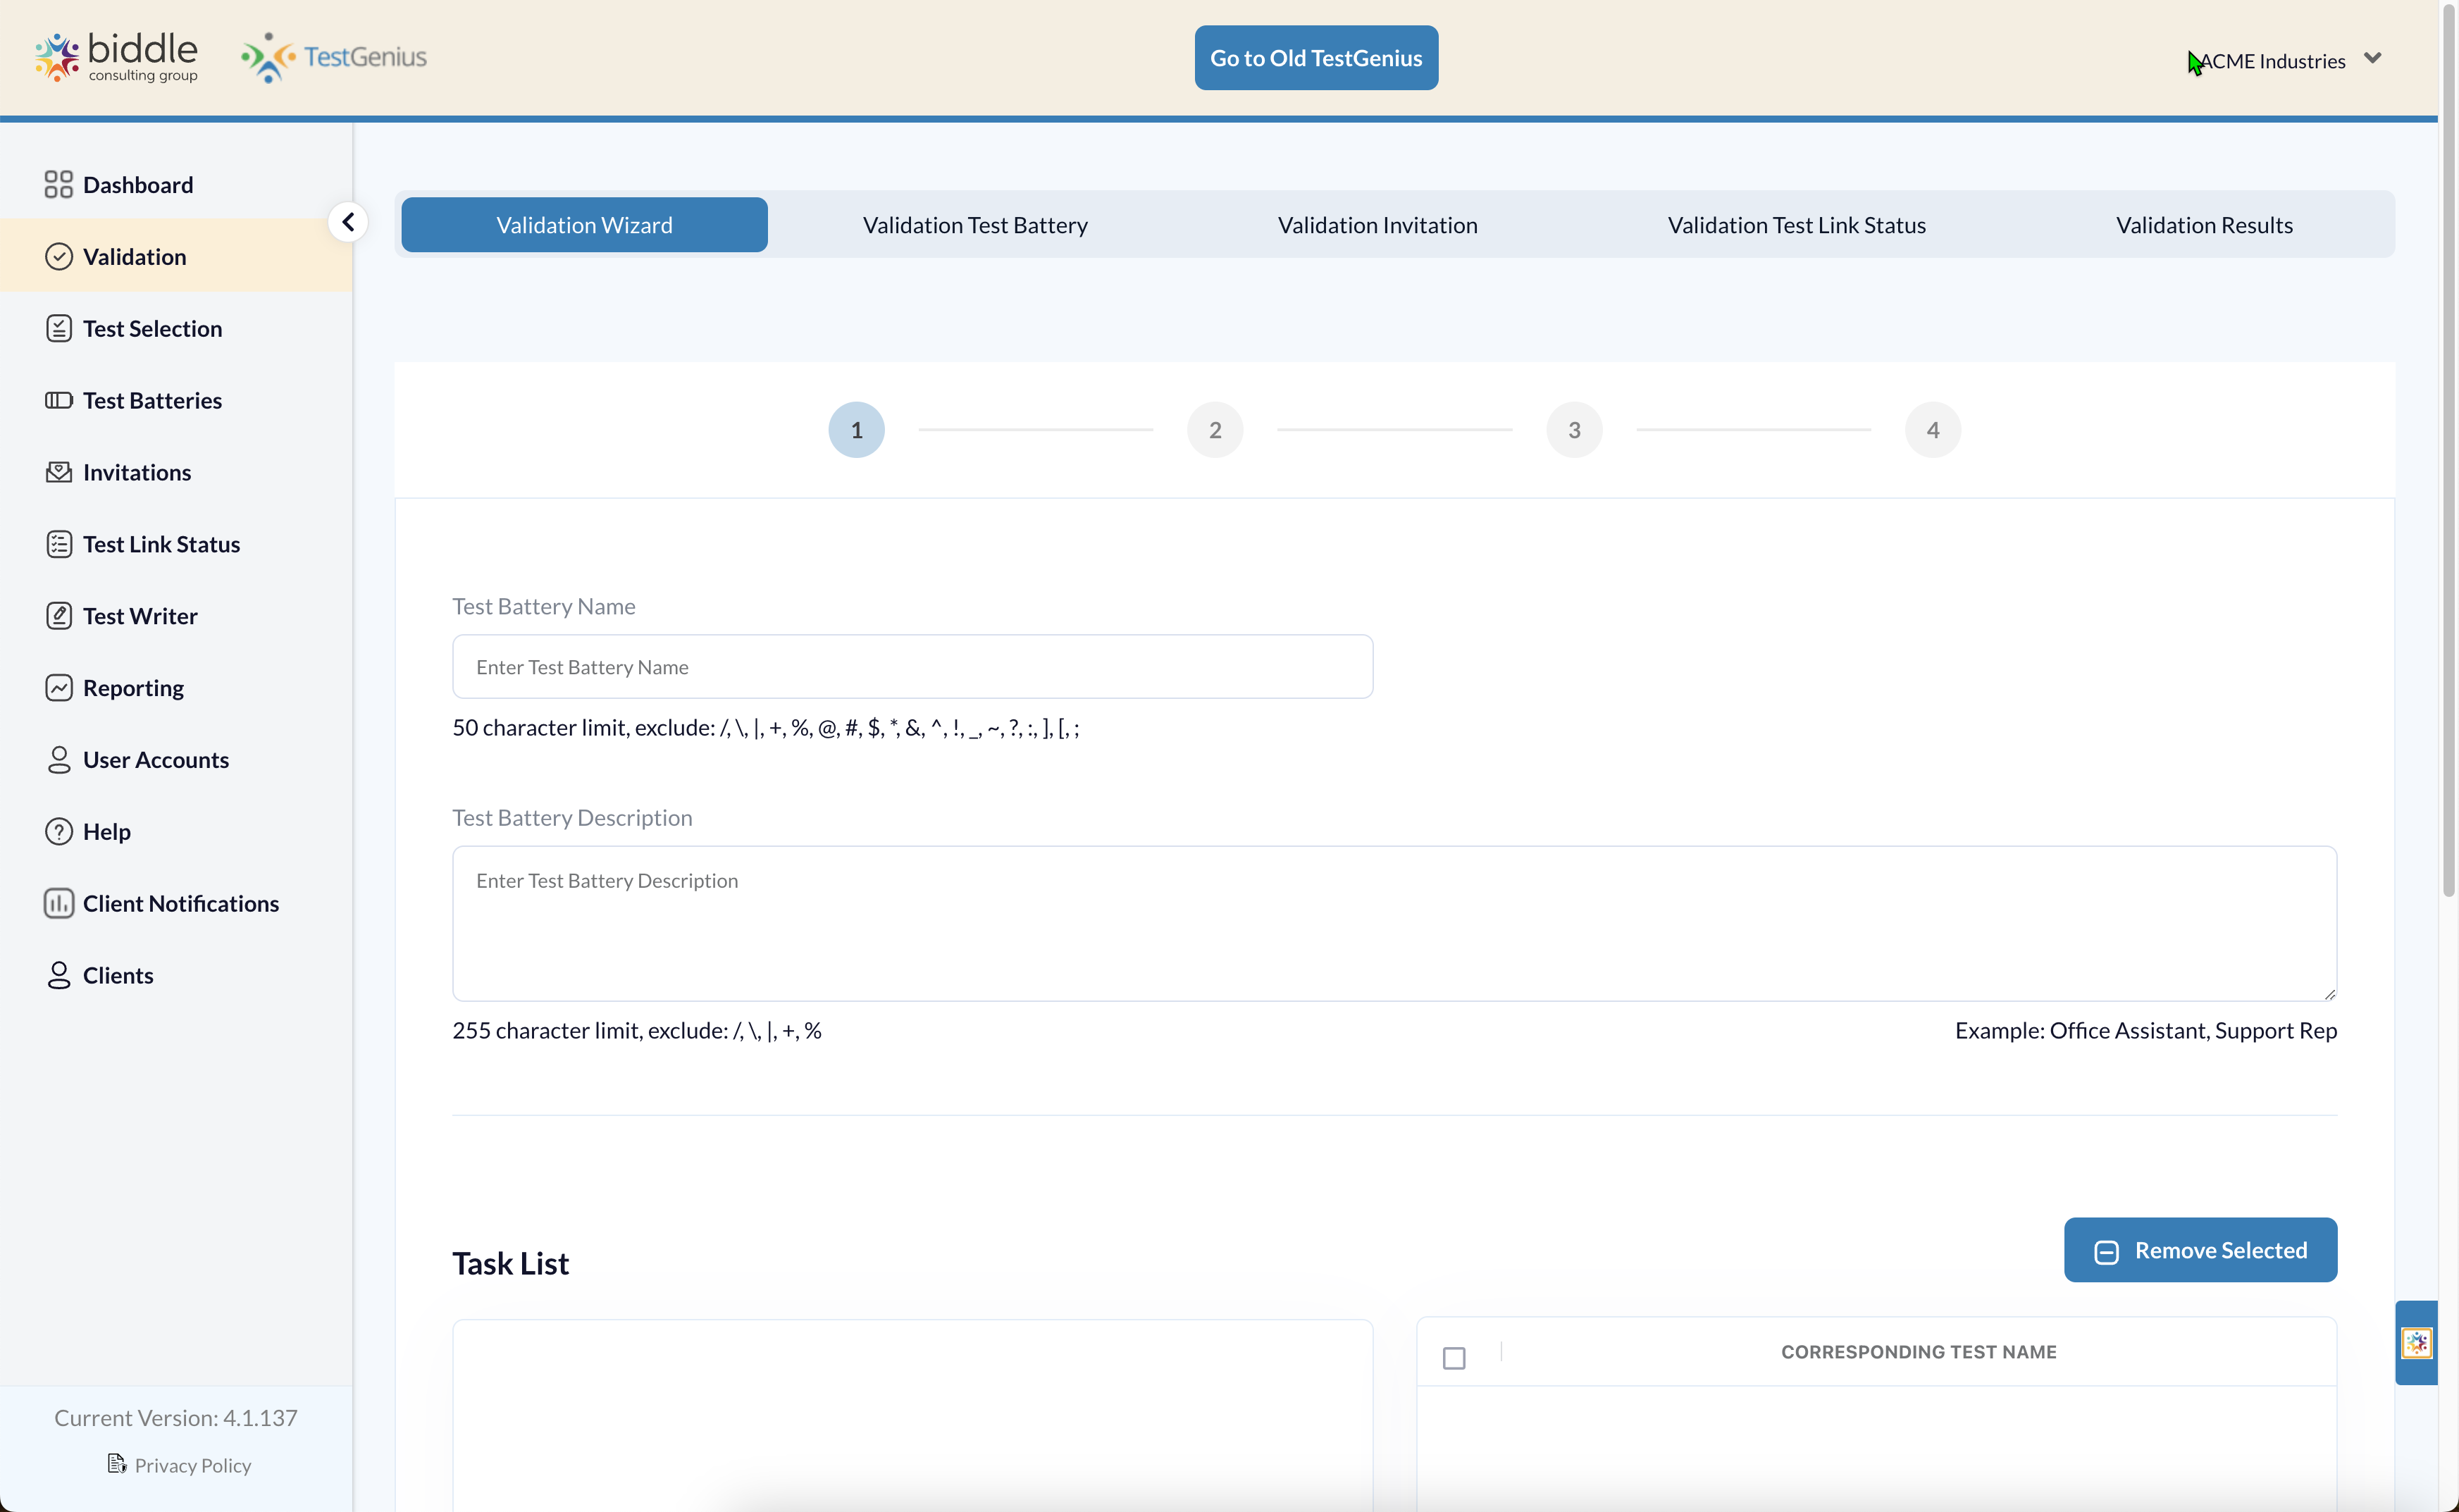Jump to wizard step 2
The height and width of the screenshot is (1512, 2459).
pos(1214,430)
